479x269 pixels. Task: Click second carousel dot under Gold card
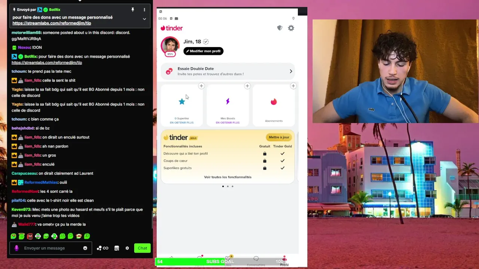(228, 186)
